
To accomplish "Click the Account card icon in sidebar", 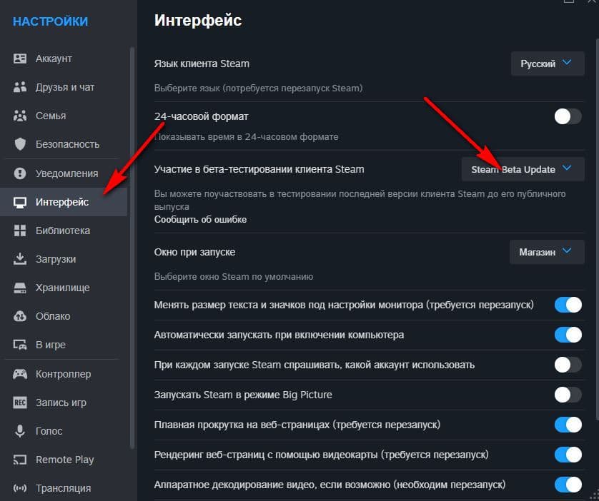I will [21, 59].
